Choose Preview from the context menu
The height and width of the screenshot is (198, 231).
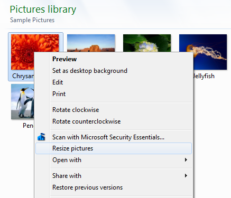coord(64,59)
